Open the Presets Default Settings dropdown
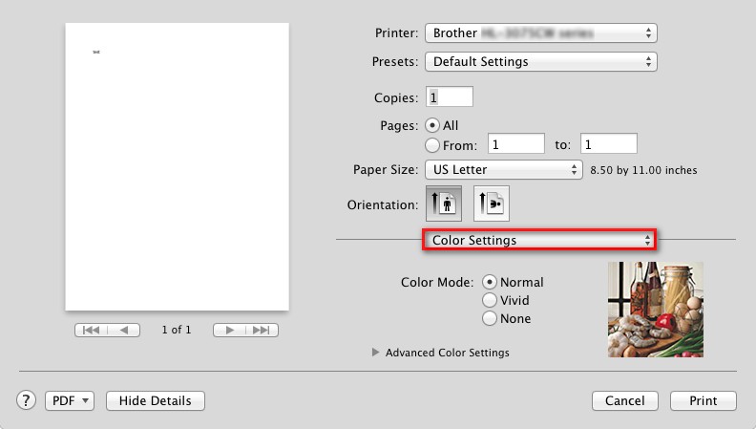This screenshot has height=429, width=756. coord(540,61)
